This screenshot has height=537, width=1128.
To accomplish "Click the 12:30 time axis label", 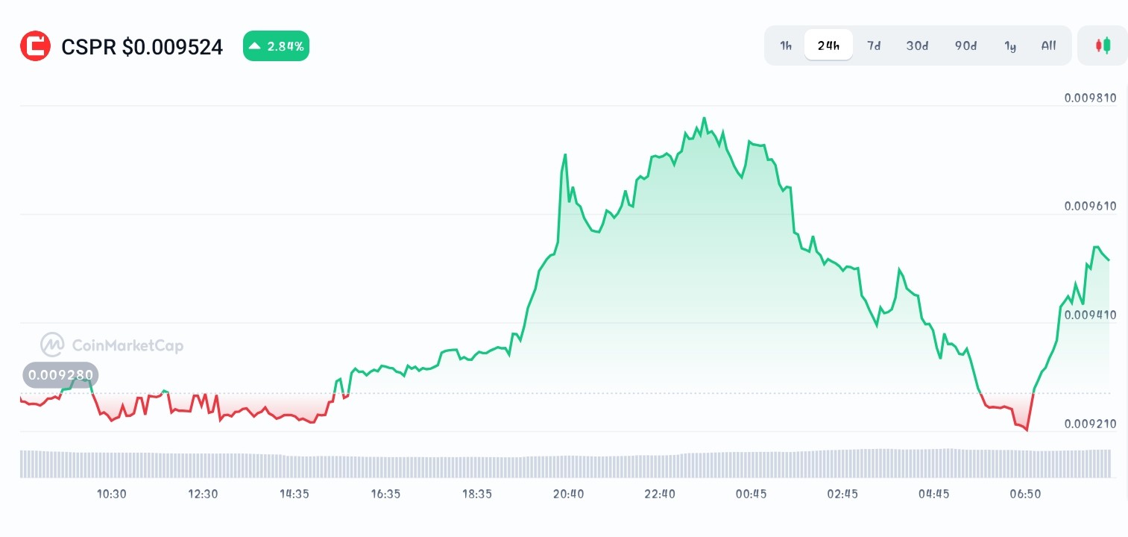I will tap(203, 494).
